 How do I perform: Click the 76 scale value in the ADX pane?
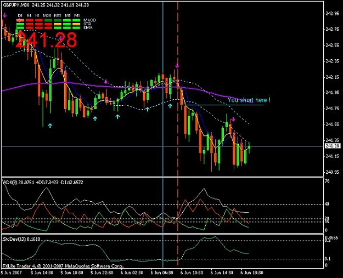coord(327,181)
